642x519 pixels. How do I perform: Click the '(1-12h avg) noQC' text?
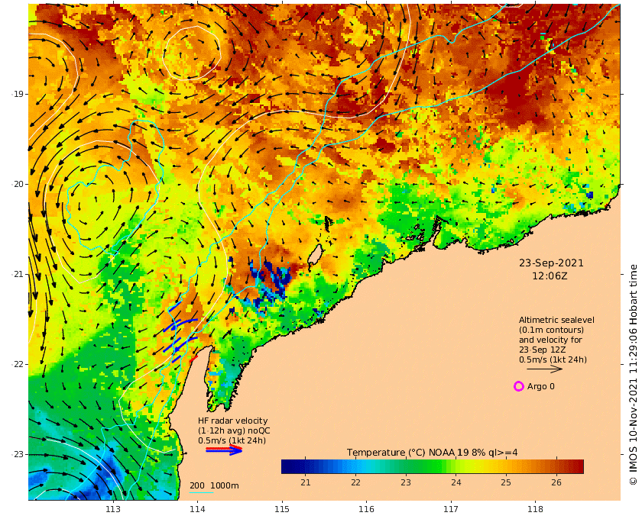[234, 430]
